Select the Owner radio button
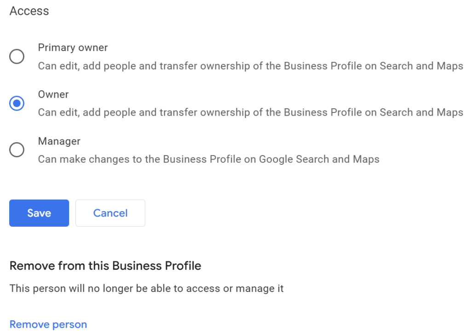 [17, 104]
